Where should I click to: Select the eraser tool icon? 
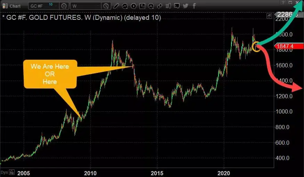[159, 6]
